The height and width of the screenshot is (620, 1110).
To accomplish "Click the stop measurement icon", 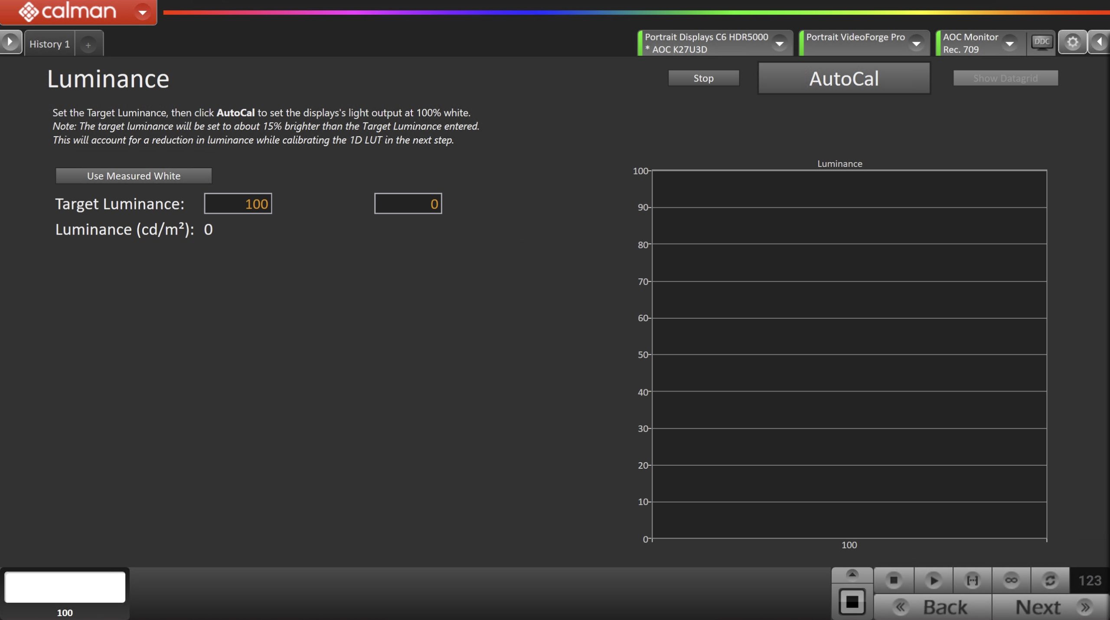I will coord(894,580).
